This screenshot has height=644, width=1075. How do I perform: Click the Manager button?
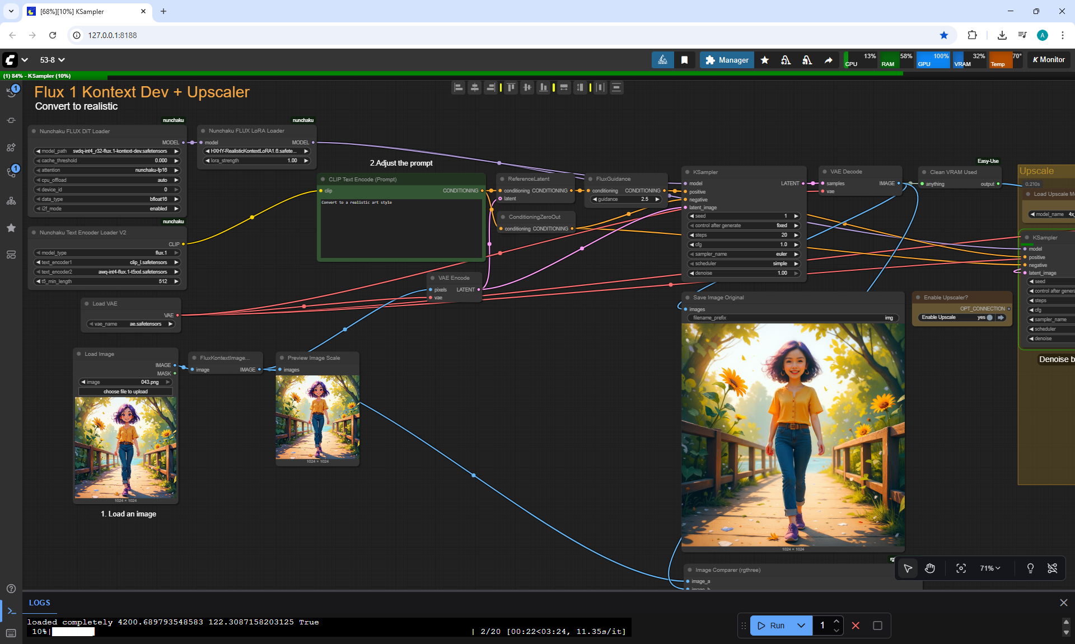tap(727, 60)
